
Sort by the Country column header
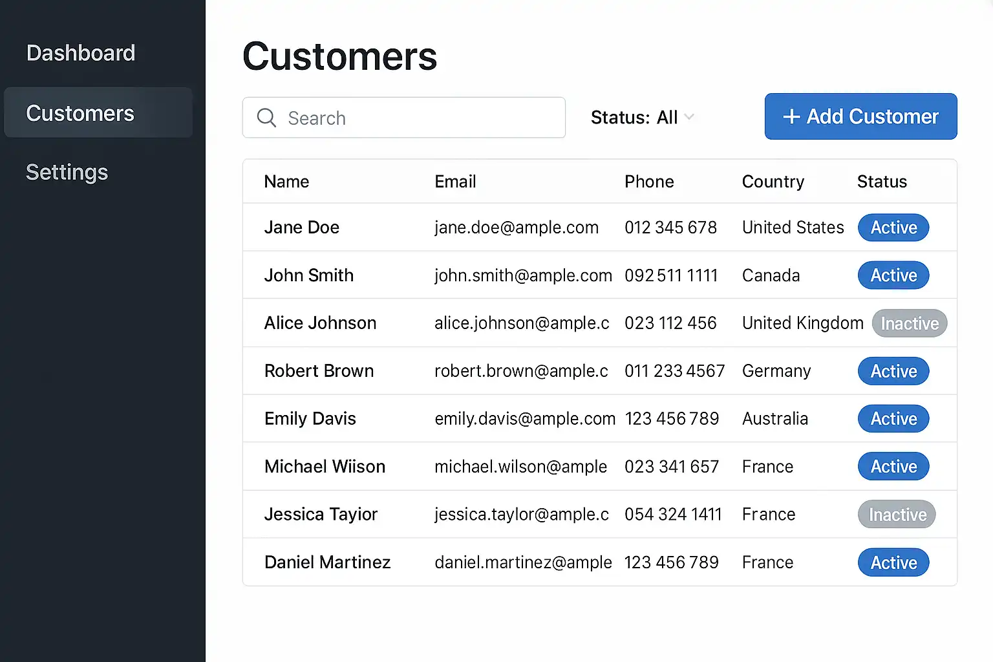coord(773,182)
